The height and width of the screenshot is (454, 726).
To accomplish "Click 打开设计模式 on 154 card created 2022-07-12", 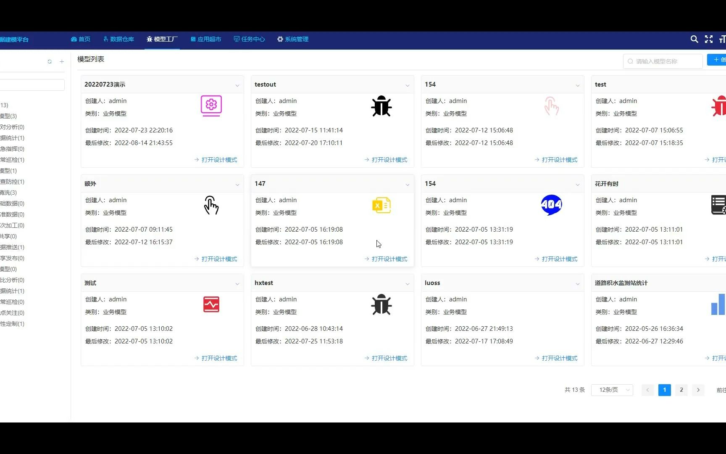I will click(556, 160).
